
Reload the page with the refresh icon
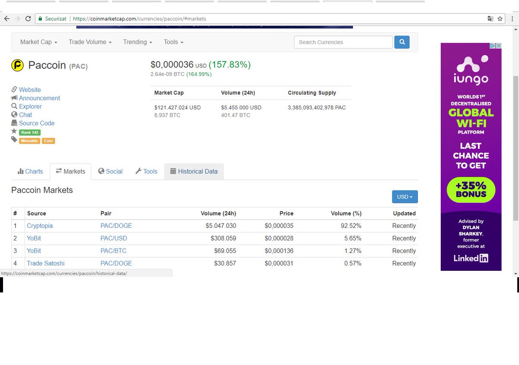click(x=28, y=19)
